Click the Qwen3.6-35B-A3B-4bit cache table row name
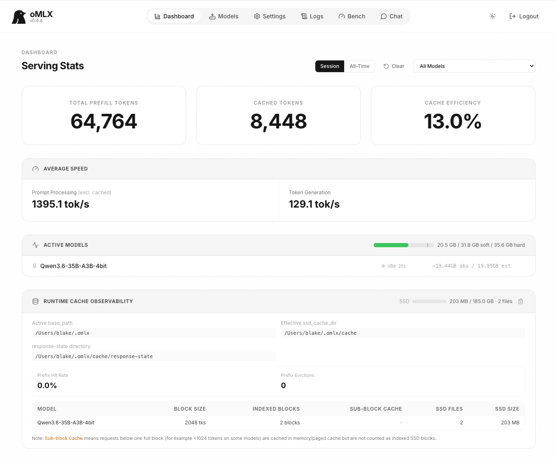This screenshot has height=459, width=556. [x=66, y=423]
